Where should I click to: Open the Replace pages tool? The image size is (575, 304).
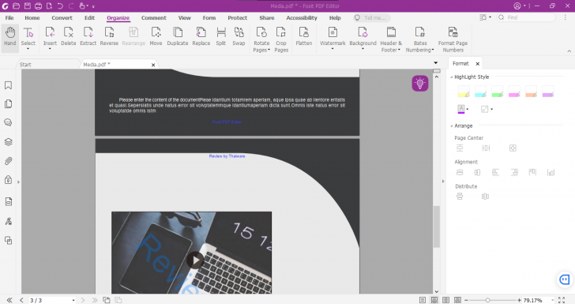[201, 36]
